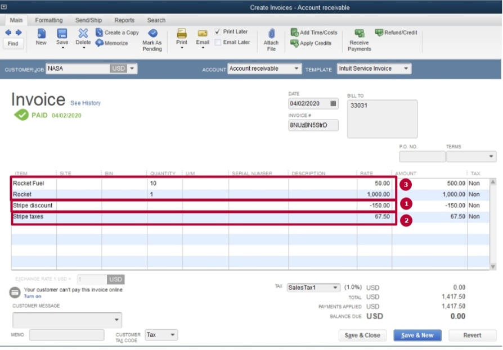Screen dimensions: 503x350
Task: Click the Email icon
Action: (201, 35)
